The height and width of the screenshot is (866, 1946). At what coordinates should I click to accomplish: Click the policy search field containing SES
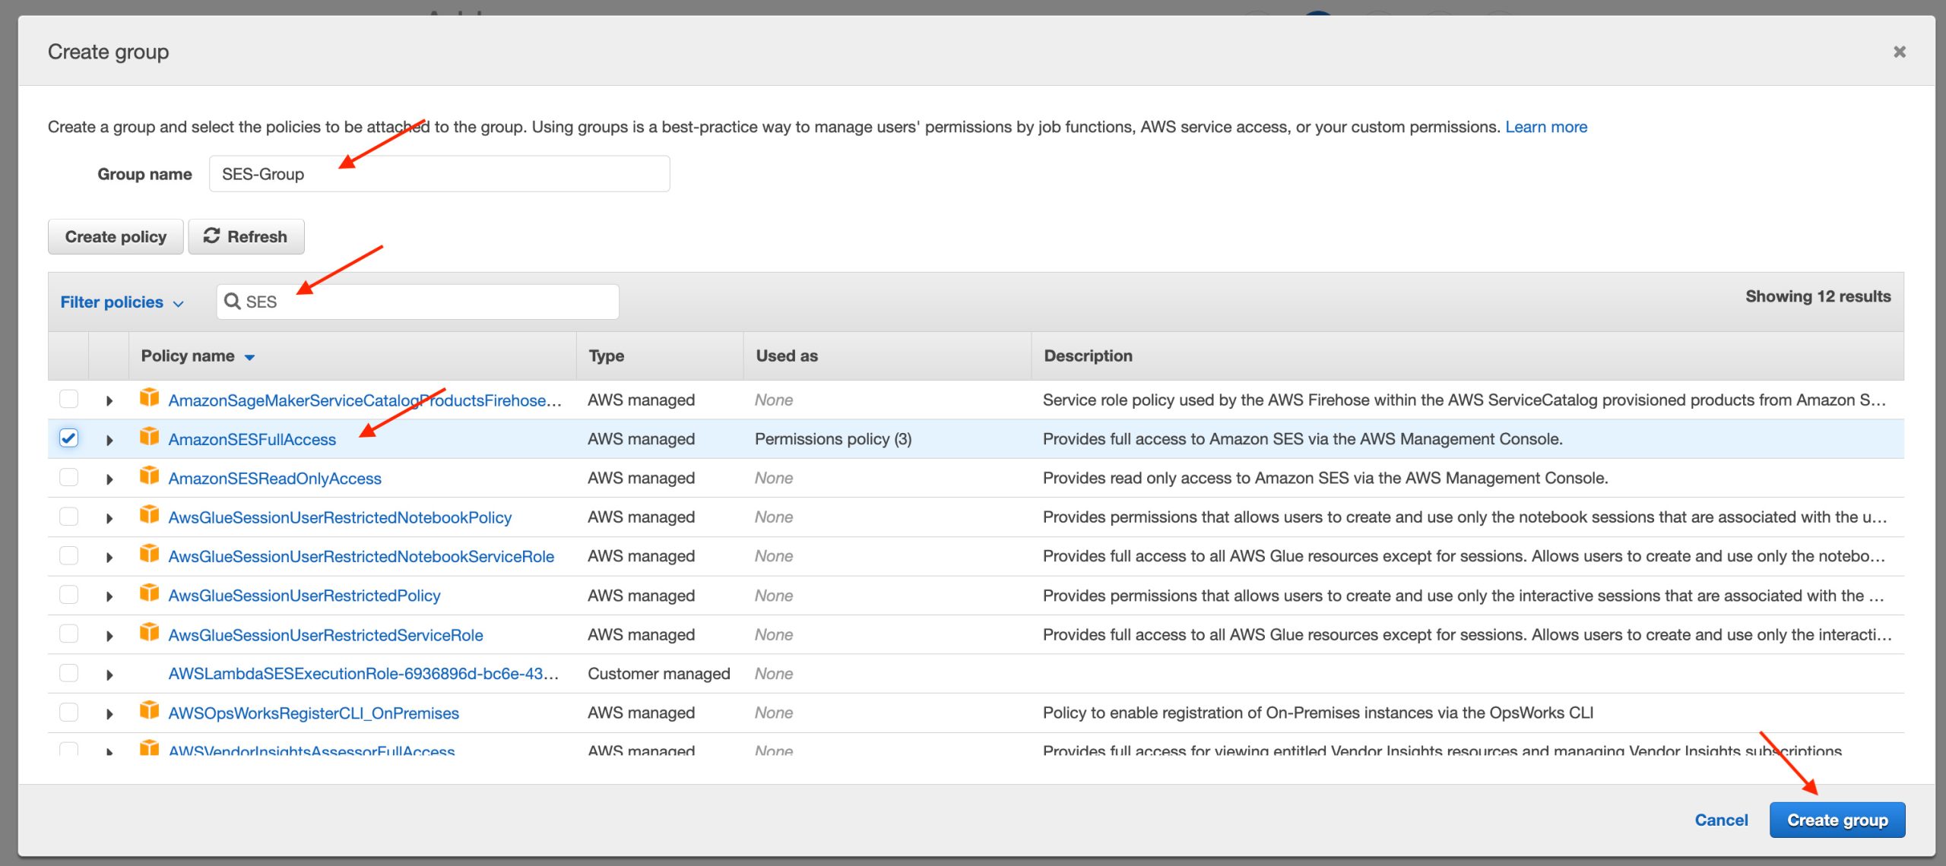coord(418,302)
